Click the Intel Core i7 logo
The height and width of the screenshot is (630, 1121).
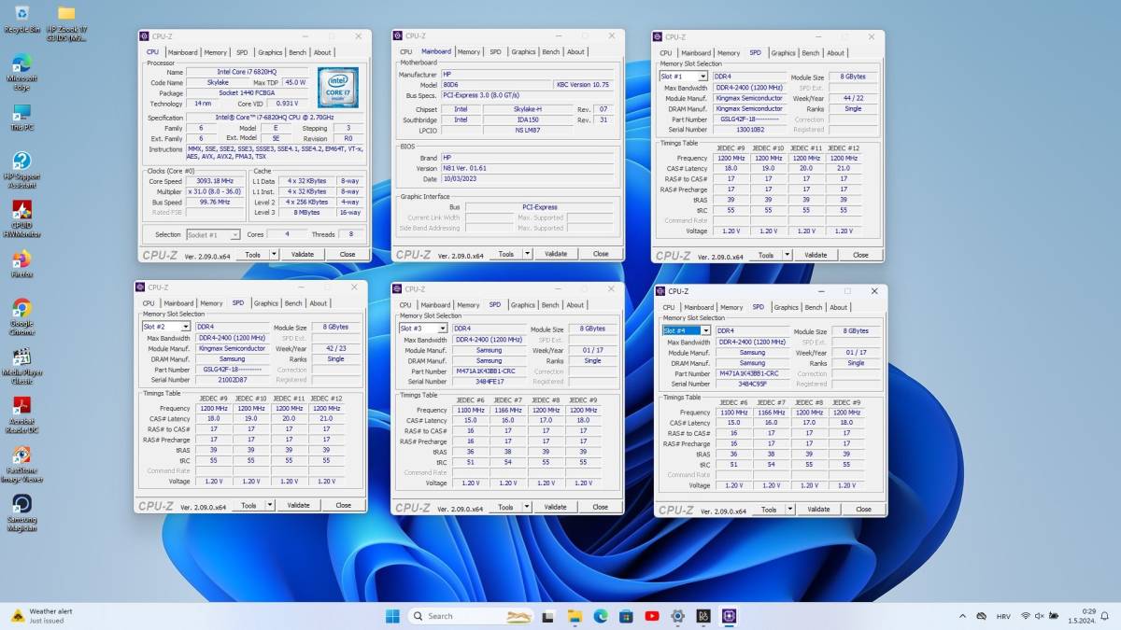coord(337,87)
